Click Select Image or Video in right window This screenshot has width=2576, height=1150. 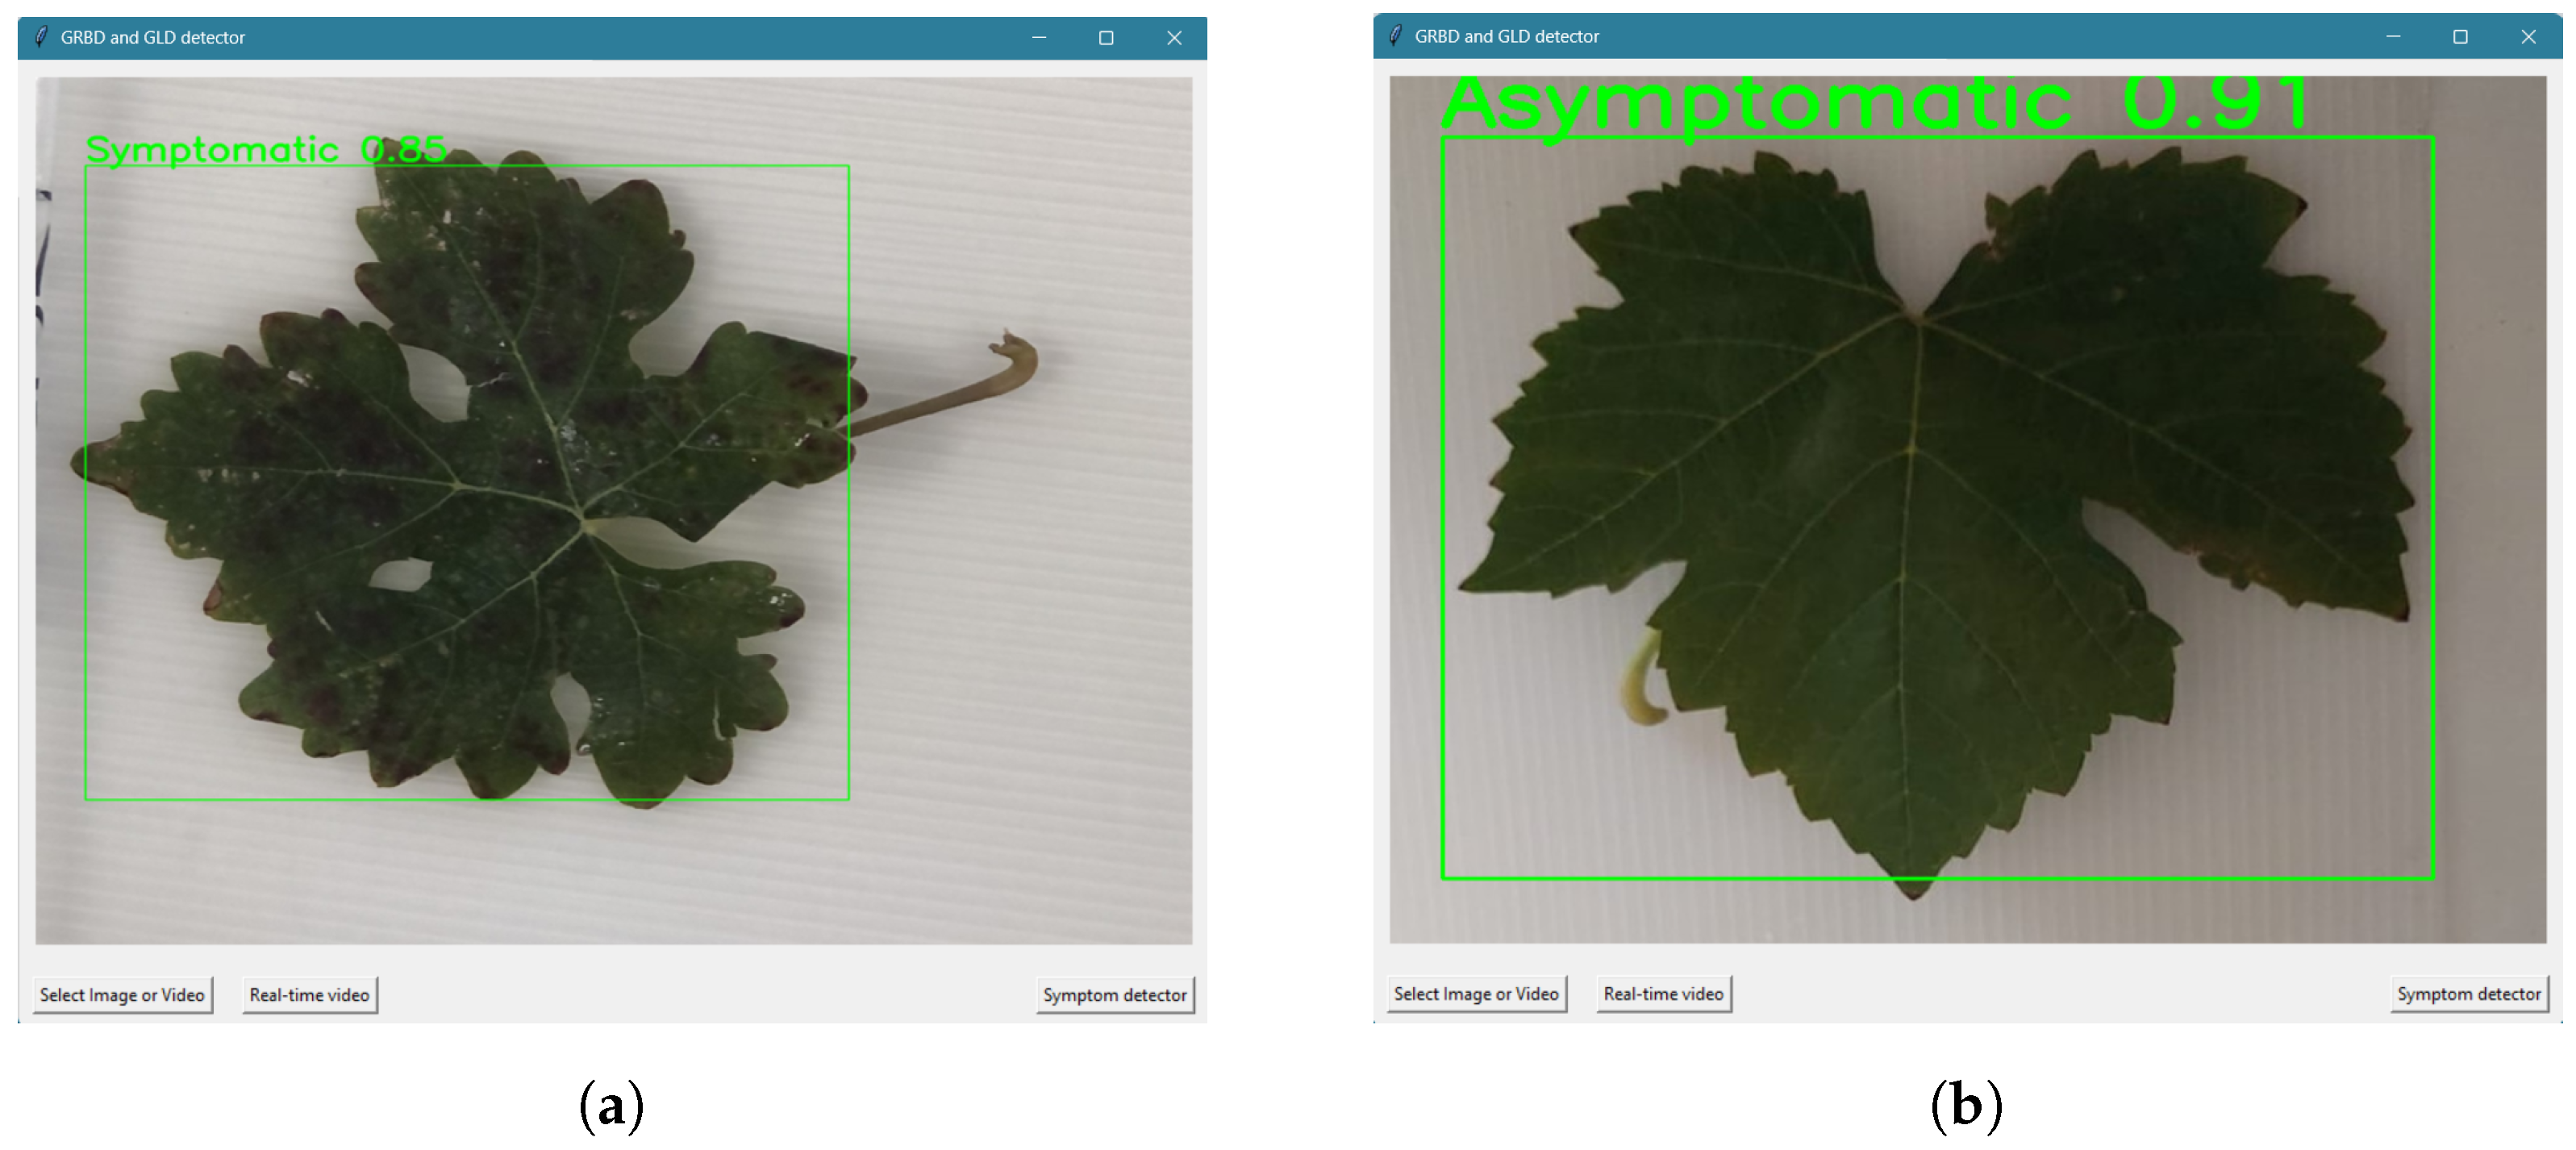point(1476,994)
